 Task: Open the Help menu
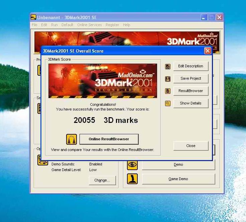pyautogui.click(x=126, y=25)
